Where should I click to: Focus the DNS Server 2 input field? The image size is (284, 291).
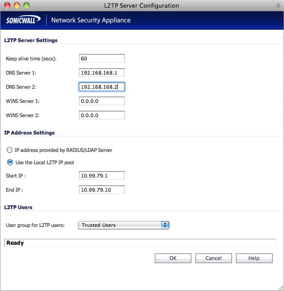tap(101, 87)
